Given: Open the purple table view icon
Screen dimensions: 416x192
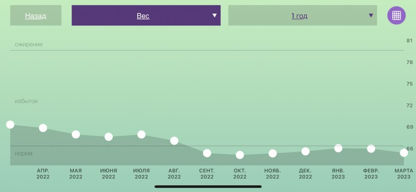Looking at the screenshot, I should coord(396,15).
